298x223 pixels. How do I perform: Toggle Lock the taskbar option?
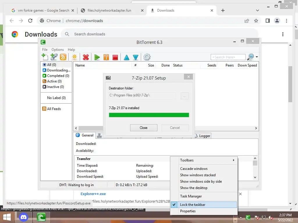204,205
